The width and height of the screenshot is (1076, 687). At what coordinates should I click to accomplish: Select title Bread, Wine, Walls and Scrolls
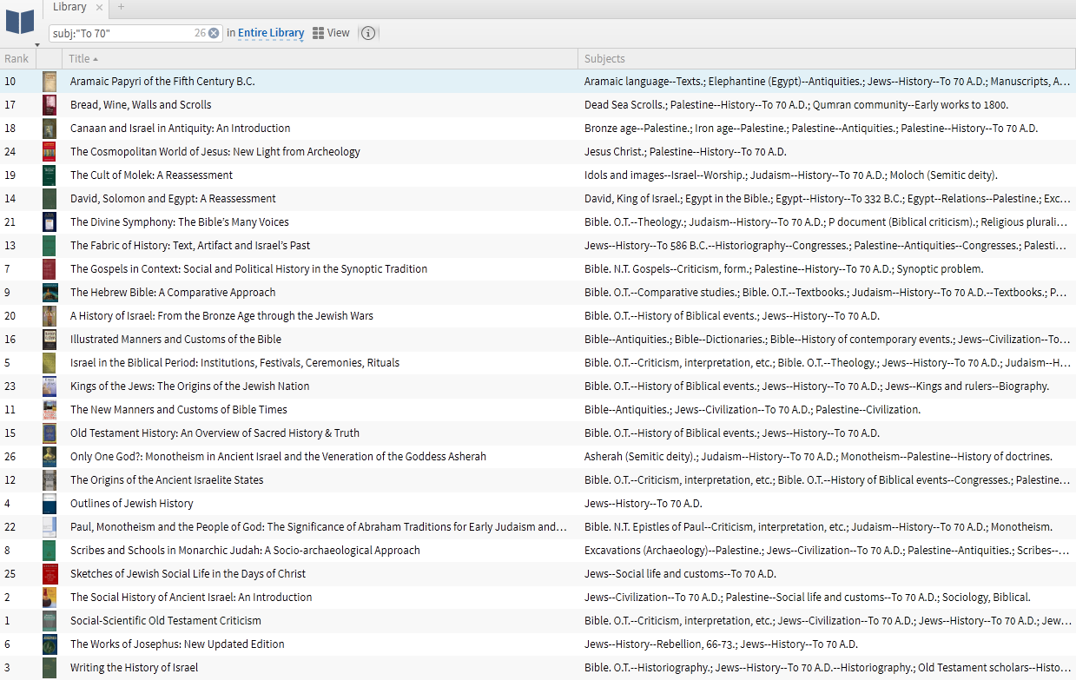coord(141,105)
